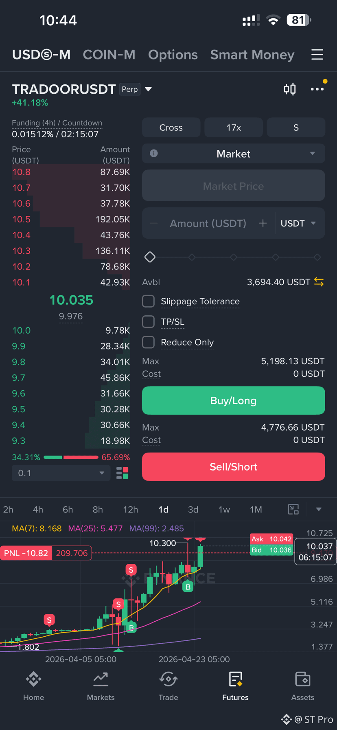The width and height of the screenshot is (337, 730).
Task: Switch to the COIN-M tab
Action: 109,55
